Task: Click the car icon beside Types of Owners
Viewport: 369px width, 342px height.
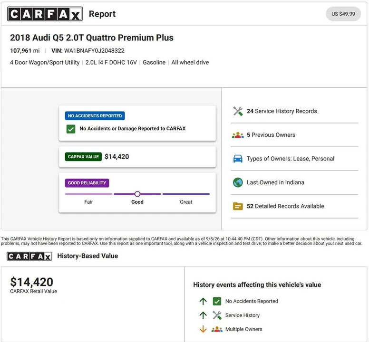Action: click(238, 159)
